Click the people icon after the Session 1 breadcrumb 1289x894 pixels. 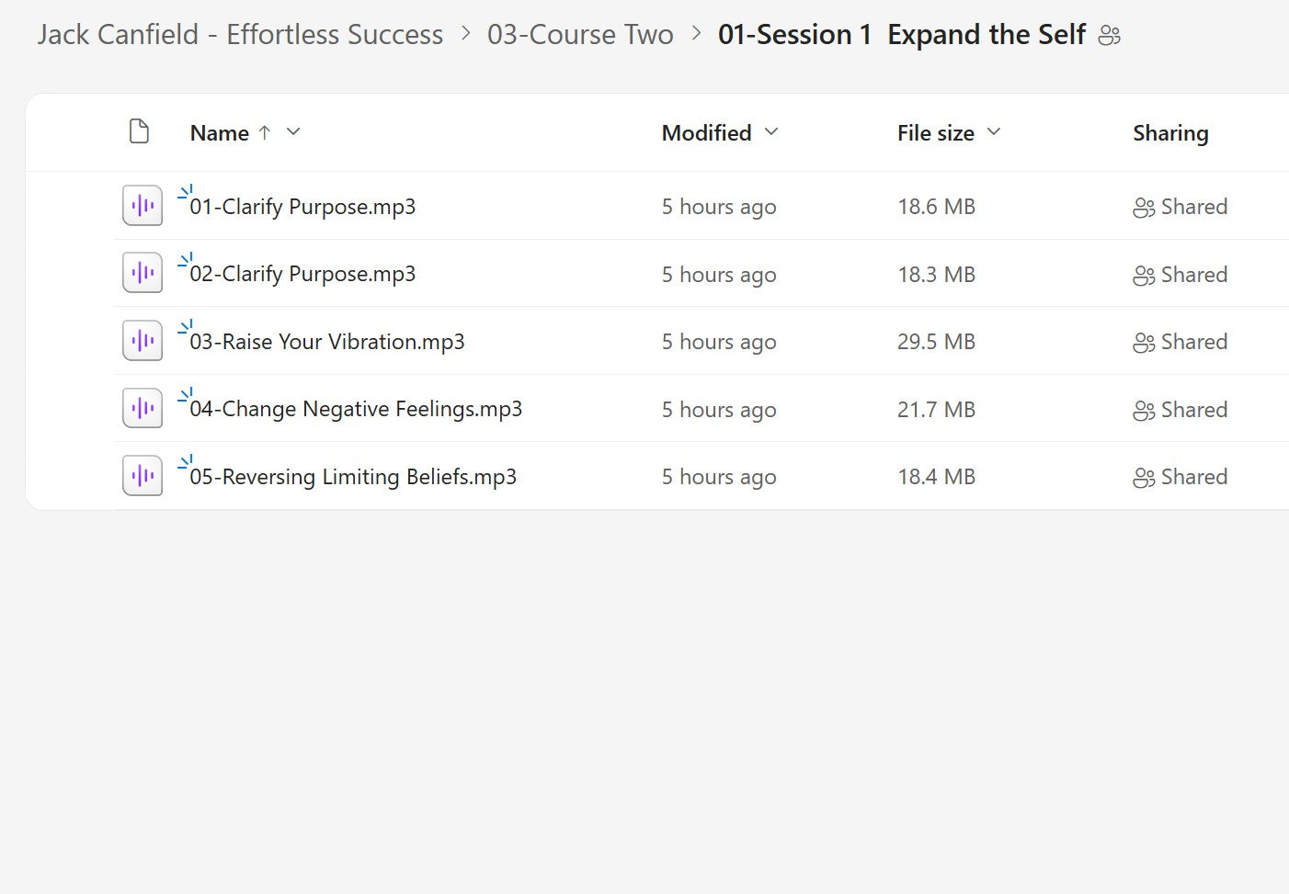pyautogui.click(x=1109, y=35)
